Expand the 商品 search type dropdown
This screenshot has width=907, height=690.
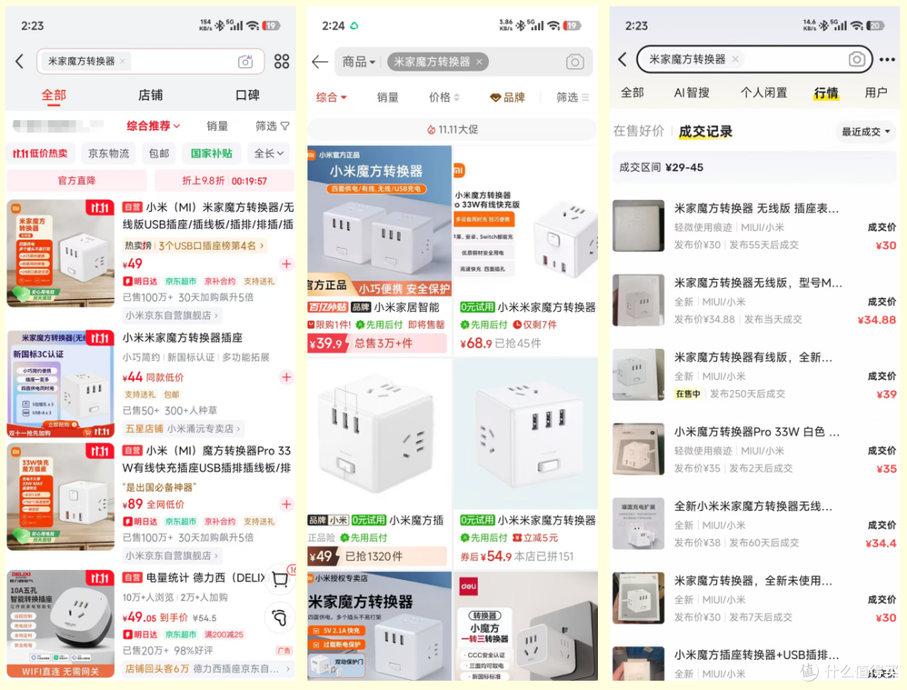(359, 62)
